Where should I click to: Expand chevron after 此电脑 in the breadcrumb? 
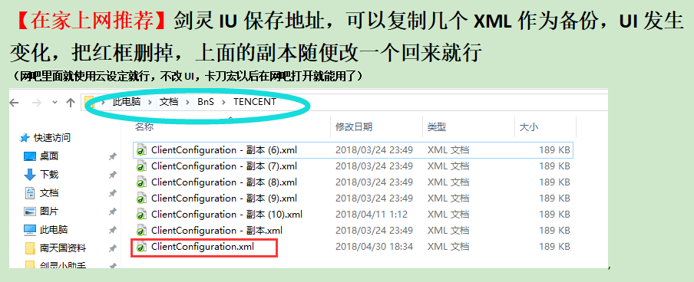(x=150, y=103)
